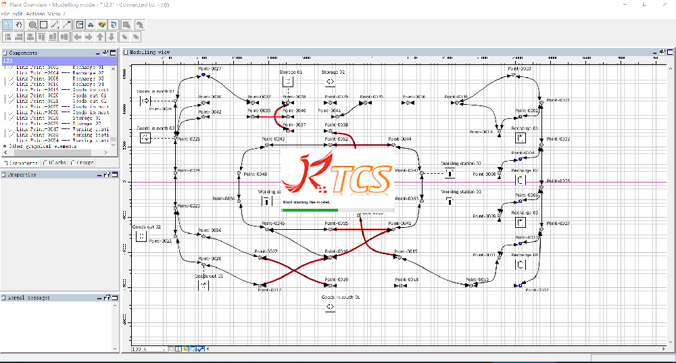Minimize the Components panel

click(98, 53)
